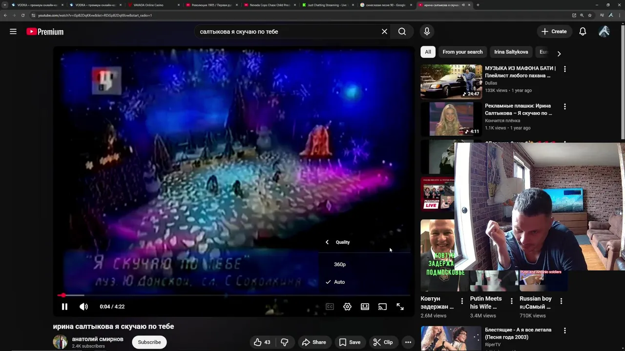Image resolution: width=625 pixels, height=351 pixels.
Task: Close the ирина салтыкова browser tab
Action: coord(469,5)
